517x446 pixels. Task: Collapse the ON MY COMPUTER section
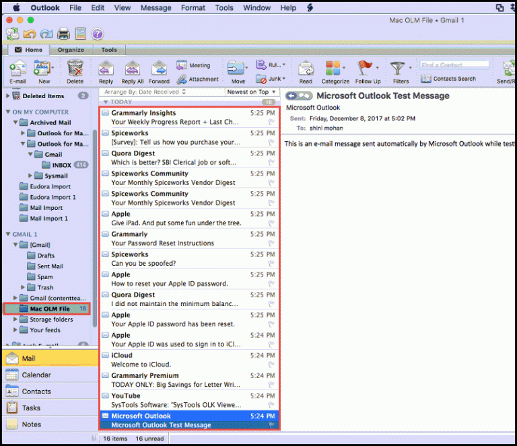(8, 112)
